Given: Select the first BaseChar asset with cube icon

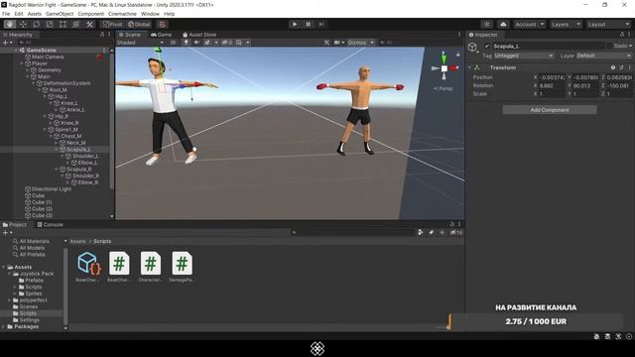Looking at the screenshot, I should (87, 267).
